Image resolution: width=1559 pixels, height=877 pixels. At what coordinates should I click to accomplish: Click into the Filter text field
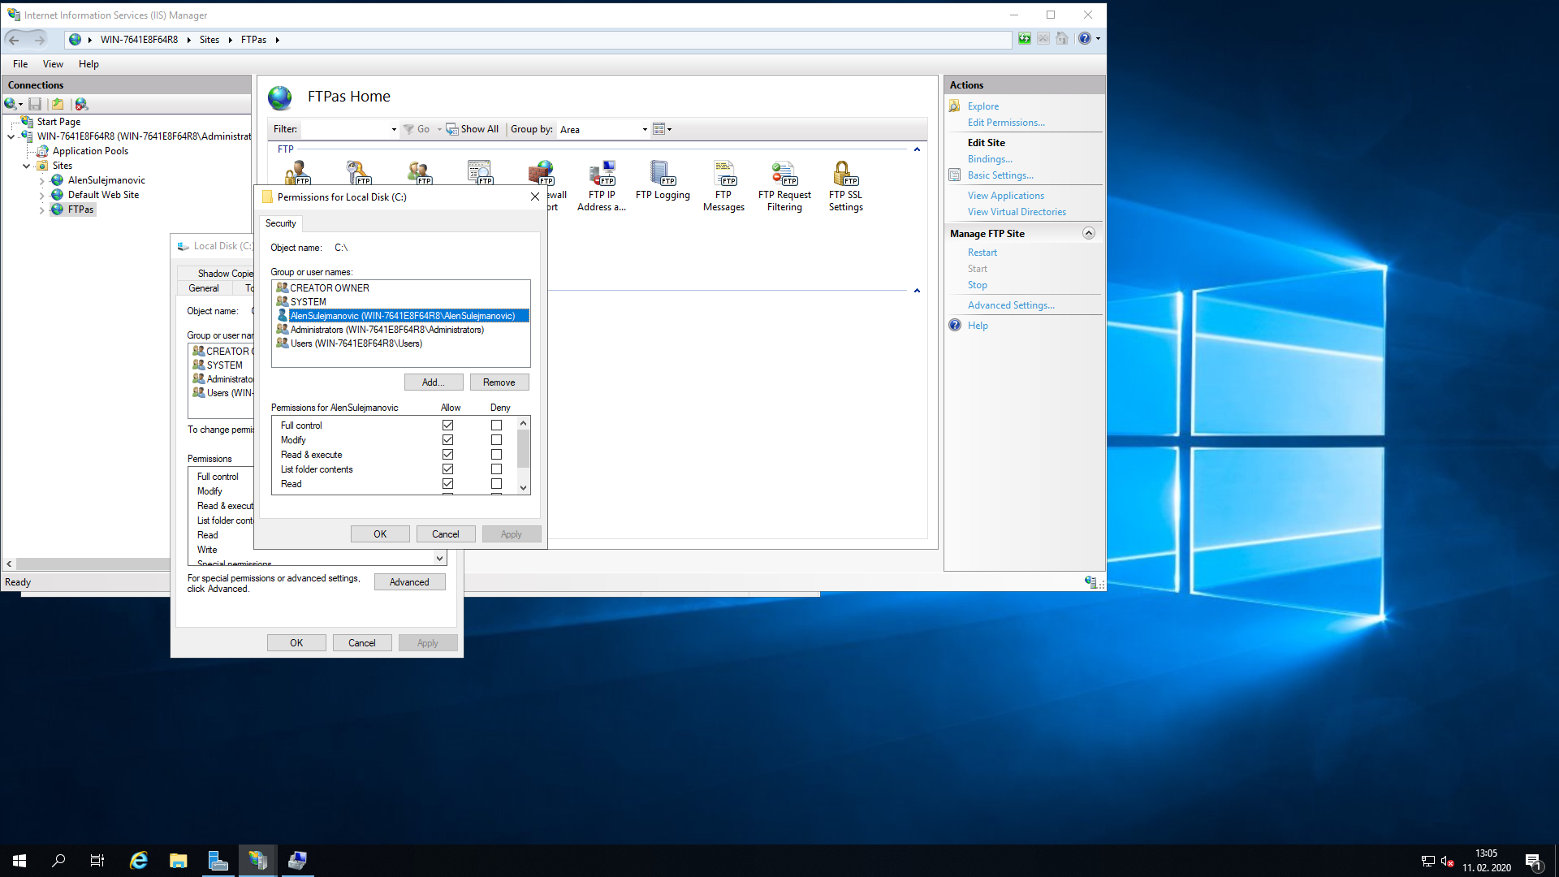[346, 130]
